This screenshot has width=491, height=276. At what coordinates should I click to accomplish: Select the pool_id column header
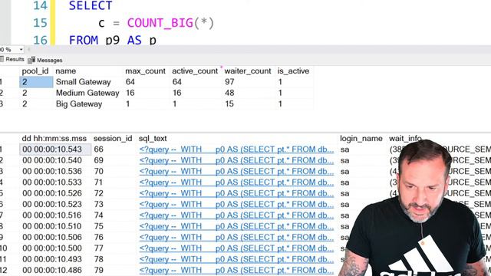click(x=35, y=71)
